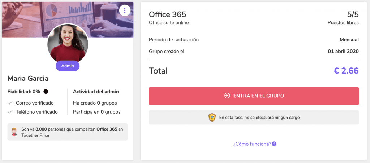This screenshot has width=370, height=163.
Task: Click the 8.000 personas sharing notice text
Action: 72,132
